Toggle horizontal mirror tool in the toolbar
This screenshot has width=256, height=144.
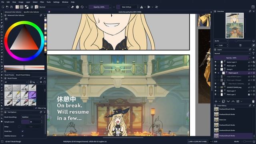click(142, 7)
